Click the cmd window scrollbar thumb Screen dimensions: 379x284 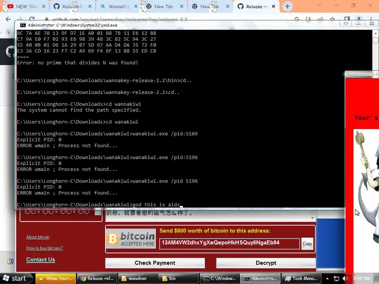375,40
